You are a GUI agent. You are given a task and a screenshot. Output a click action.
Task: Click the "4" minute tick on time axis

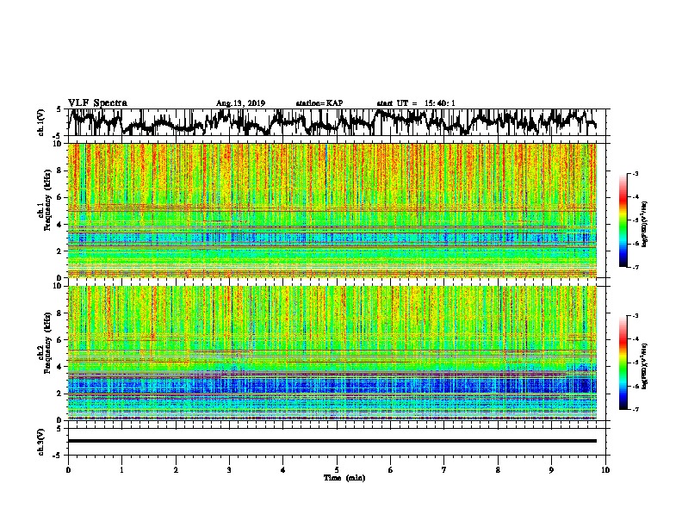[x=283, y=469]
